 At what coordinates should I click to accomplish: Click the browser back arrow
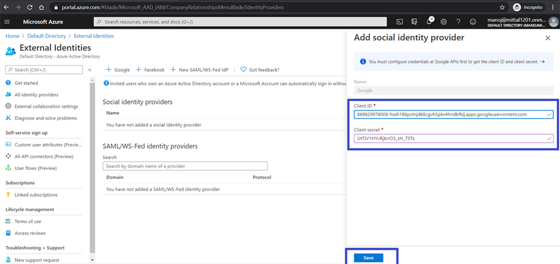[x=7, y=7]
